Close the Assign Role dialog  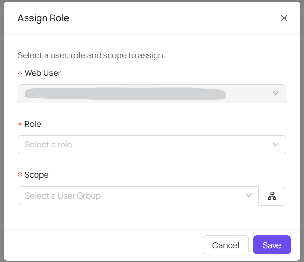coord(284,18)
